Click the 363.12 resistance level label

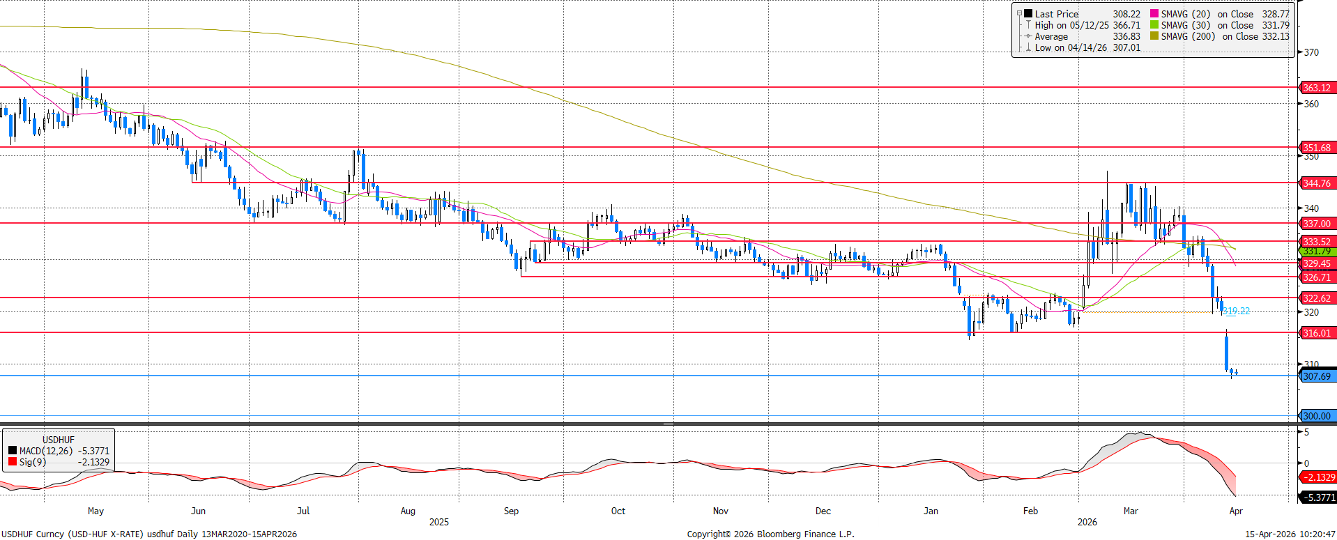pos(1316,88)
